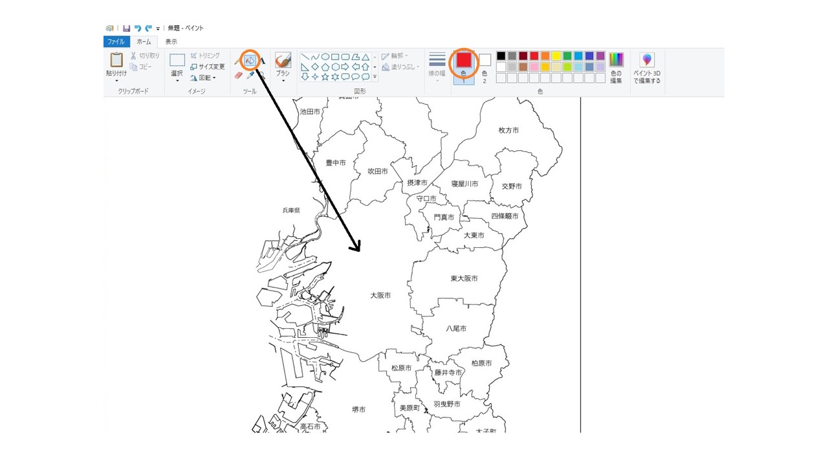Click the 貼り付け clipboard paste icon

coord(116,60)
